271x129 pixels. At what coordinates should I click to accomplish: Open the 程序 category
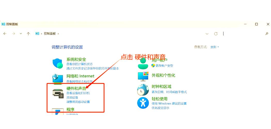tap(70, 109)
